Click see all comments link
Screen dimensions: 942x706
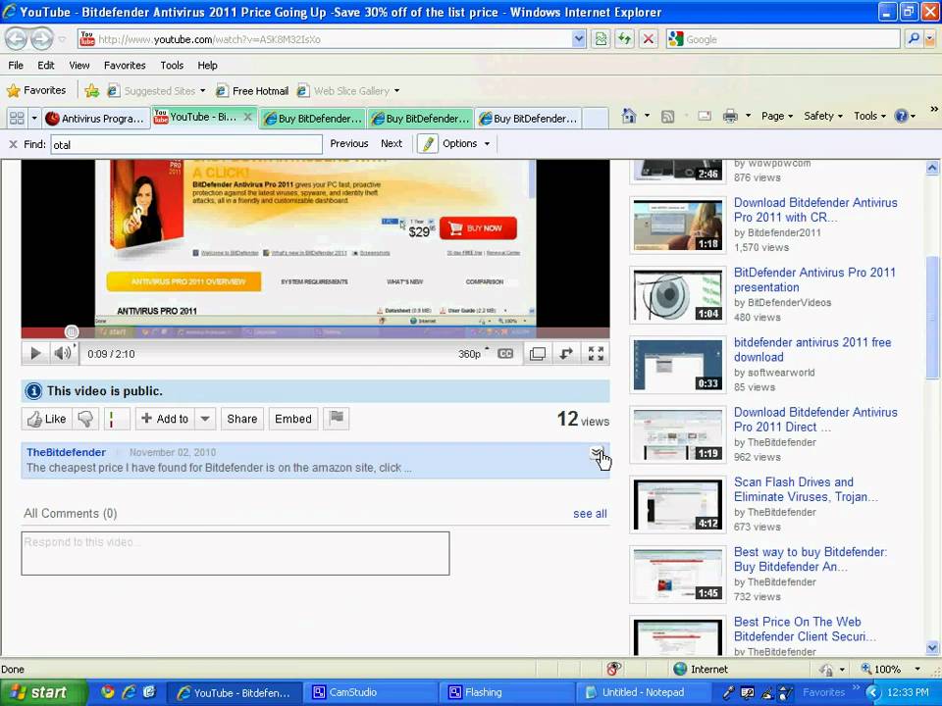pos(590,513)
